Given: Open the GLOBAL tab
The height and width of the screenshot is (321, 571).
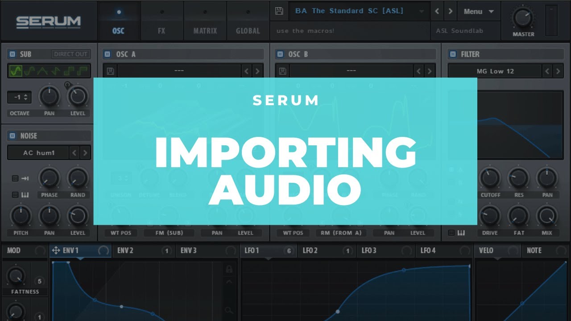Looking at the screenshot, I should (248, 21).
